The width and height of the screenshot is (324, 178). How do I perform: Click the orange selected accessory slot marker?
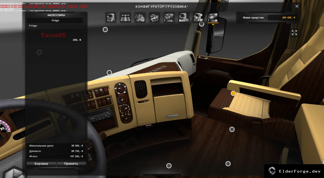pos(233,93)
